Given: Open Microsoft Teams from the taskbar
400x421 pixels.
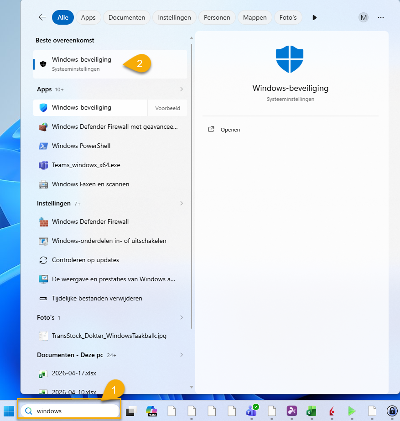Looking at the screenshot, I should [x=252, y=410].
